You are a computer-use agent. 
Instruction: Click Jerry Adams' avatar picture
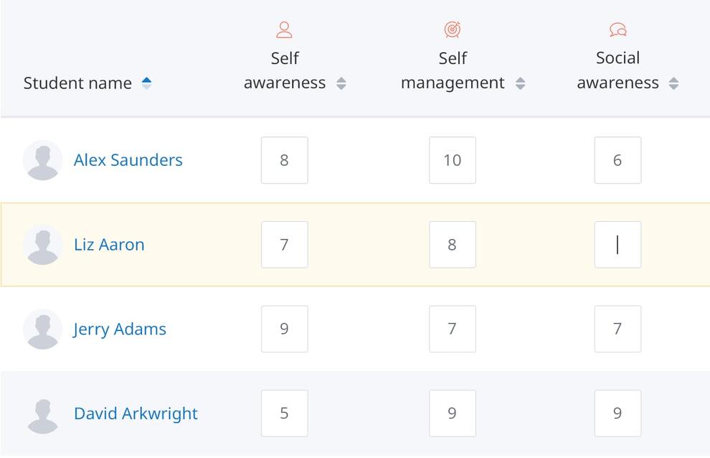42,329
